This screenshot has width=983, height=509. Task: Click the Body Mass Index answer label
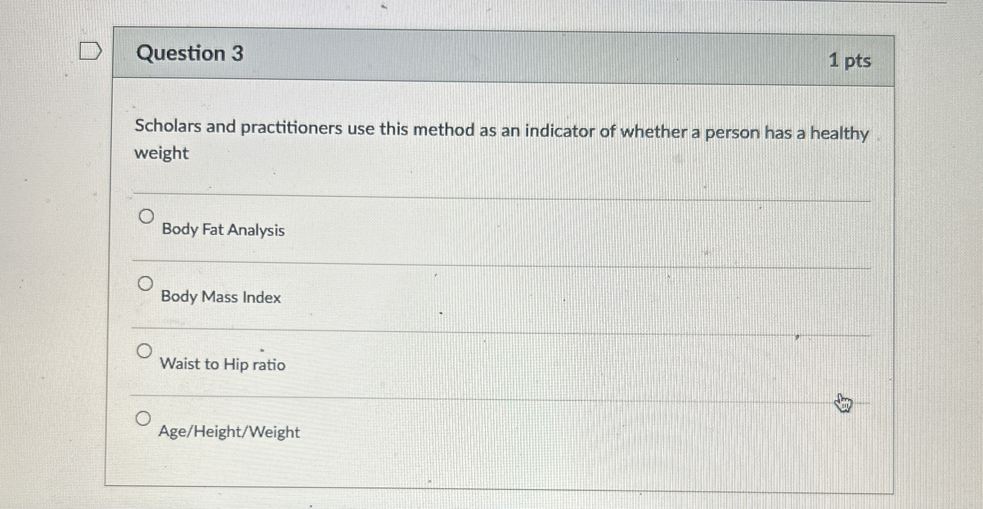[x=221, y=298]
